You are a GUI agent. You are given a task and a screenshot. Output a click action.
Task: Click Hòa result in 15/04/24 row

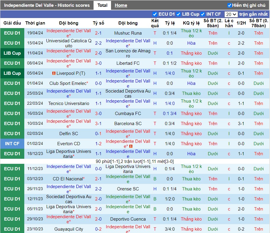pyautogui.click(x=191, y=43)
